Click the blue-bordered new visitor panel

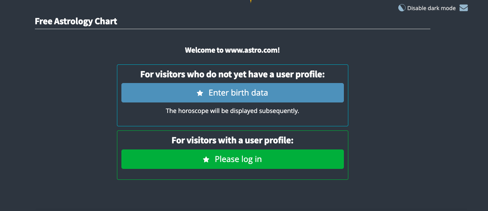233,95
